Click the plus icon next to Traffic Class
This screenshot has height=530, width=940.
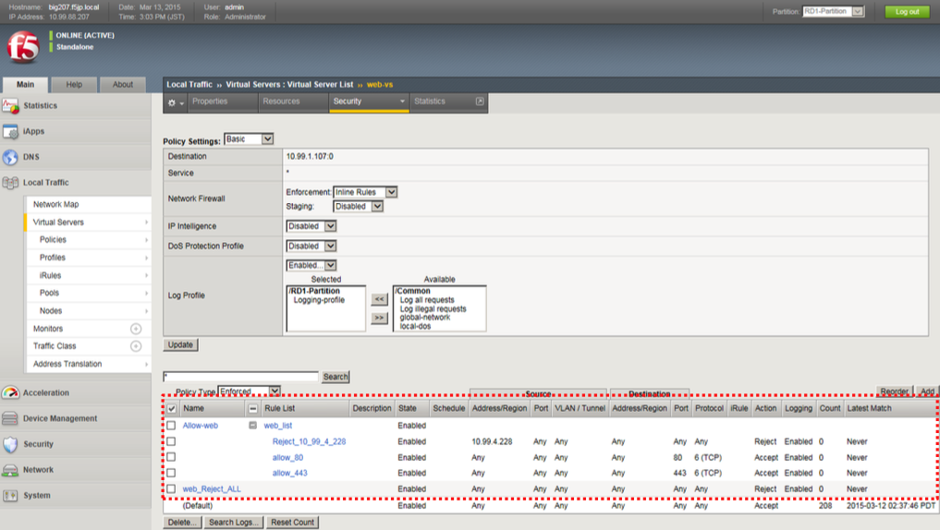tap(136, 346)
